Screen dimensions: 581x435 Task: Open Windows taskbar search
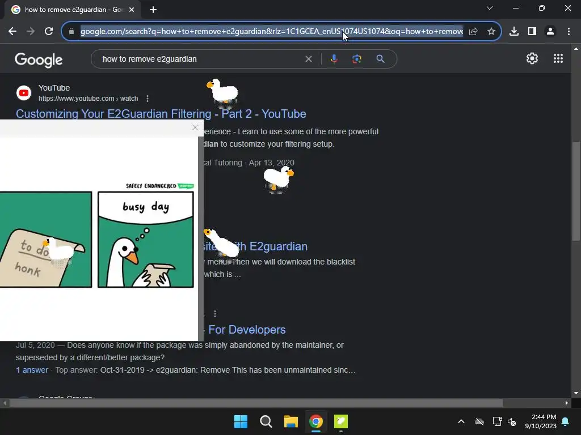point(266,421)
